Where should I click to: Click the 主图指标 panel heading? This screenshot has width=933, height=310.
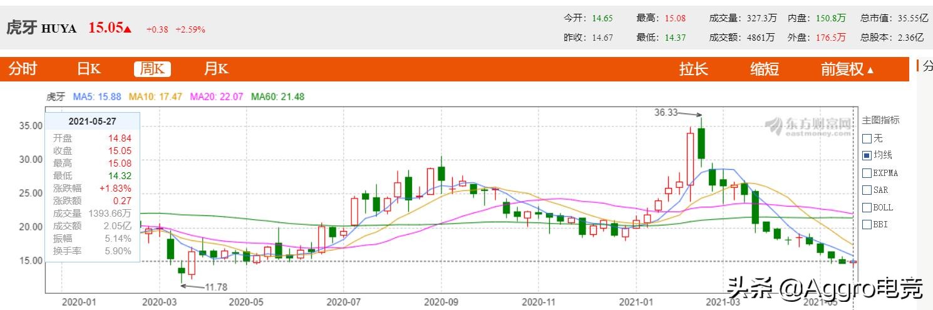880,120
